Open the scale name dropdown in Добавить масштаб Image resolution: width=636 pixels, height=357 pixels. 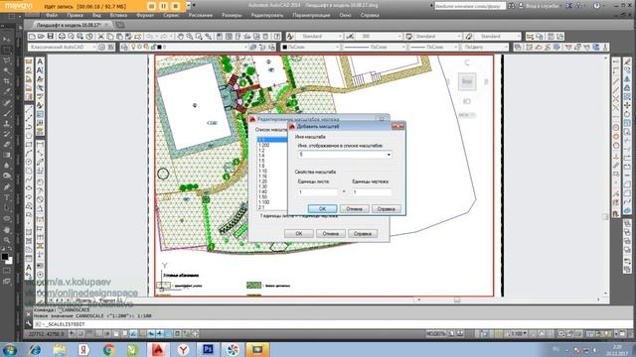(x=389, y=155)
